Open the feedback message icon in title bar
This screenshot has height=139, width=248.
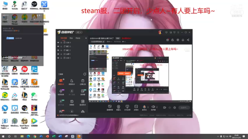point(166,32)
